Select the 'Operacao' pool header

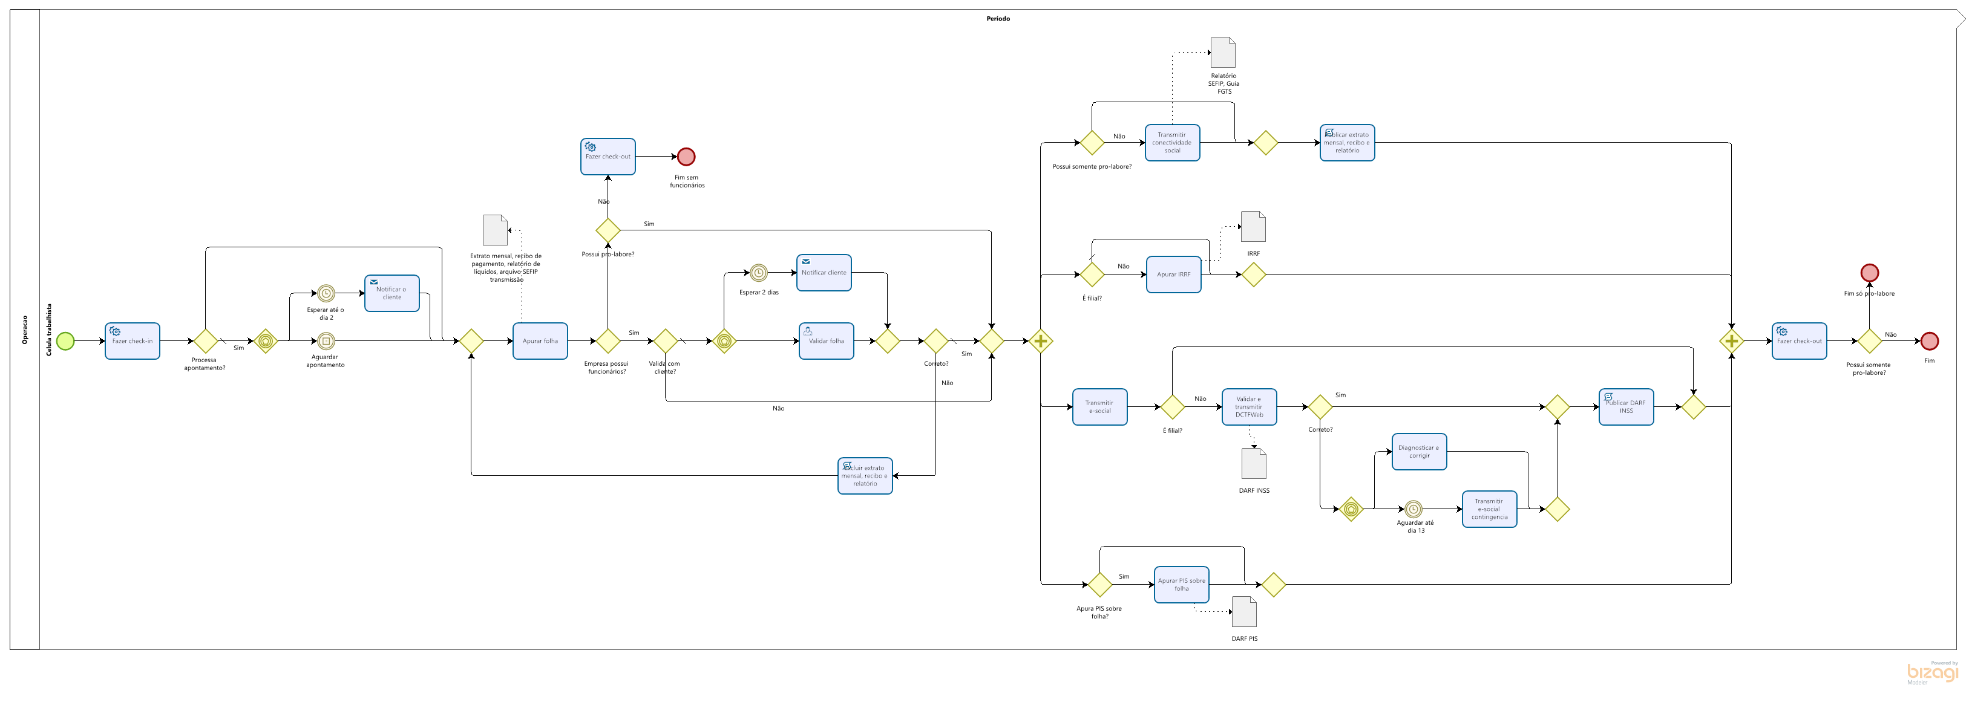click(24, 330)
